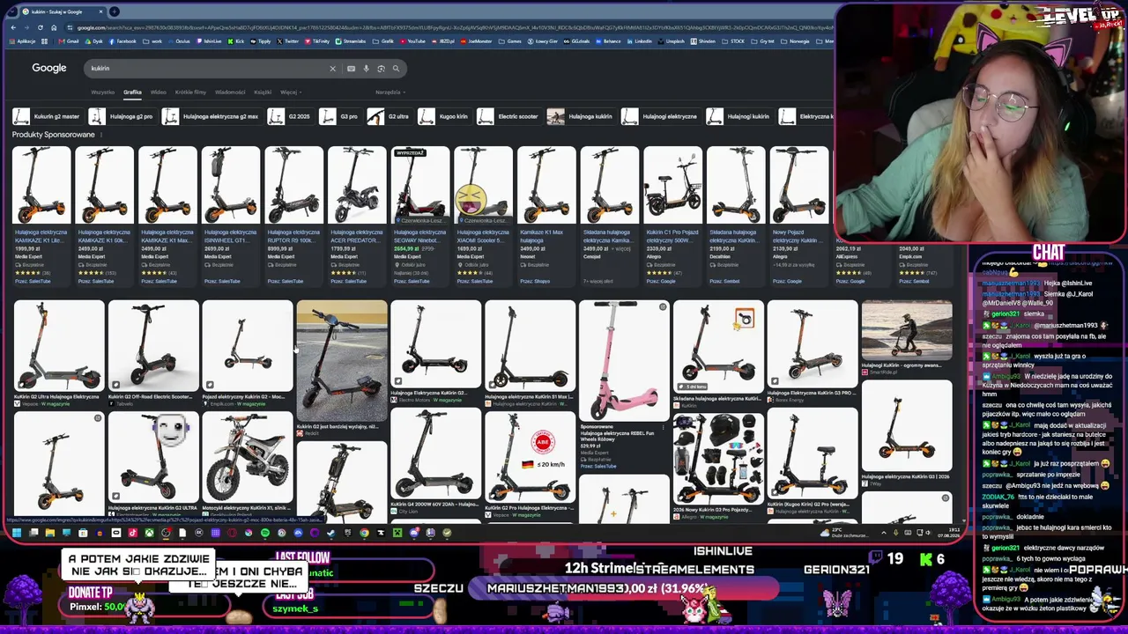Open the 'Produkty Sponsorowane' info menu
The image size is (1128, 634).
[x=101, y=135]
